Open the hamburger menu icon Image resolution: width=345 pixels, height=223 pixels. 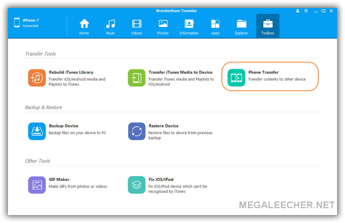click(306, 11)
